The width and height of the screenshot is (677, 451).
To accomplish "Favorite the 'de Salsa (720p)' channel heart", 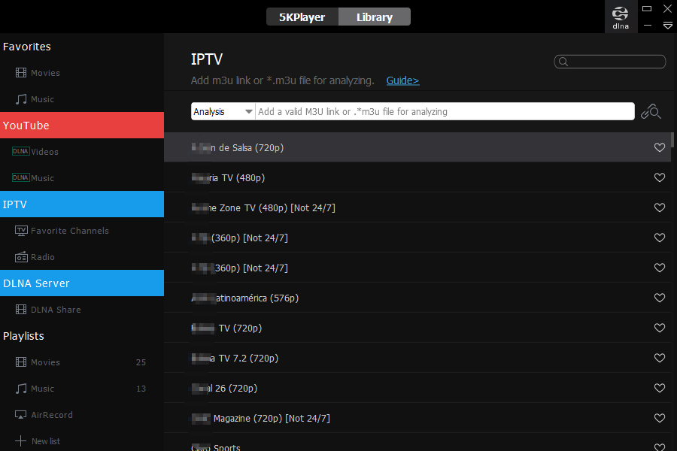I will coord(659,147).
